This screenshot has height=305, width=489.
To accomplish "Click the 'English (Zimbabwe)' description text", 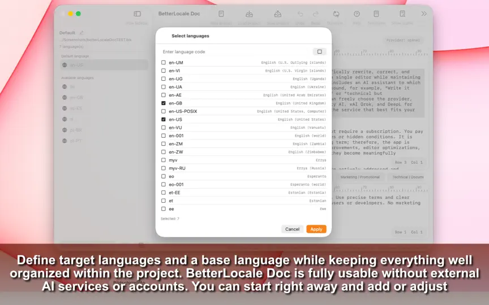I will point(307,152).
